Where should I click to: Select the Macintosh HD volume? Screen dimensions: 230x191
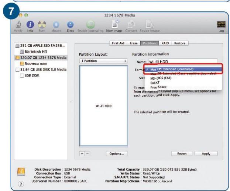pos(41,52)
